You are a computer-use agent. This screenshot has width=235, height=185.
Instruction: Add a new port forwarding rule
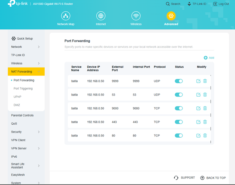click(209, 57)
